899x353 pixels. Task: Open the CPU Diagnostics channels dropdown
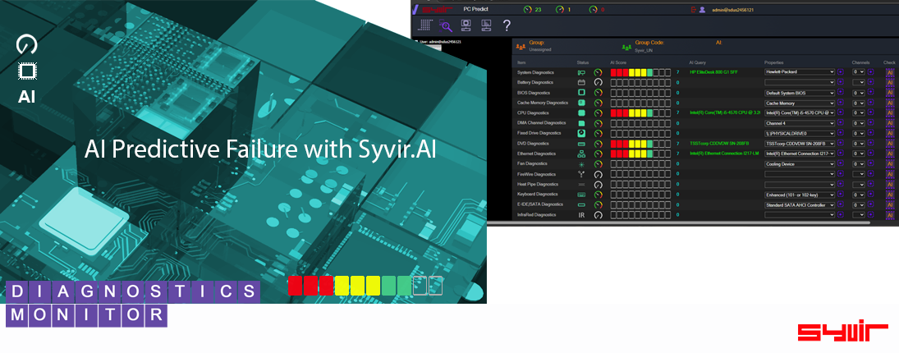(x=858, y=113)
